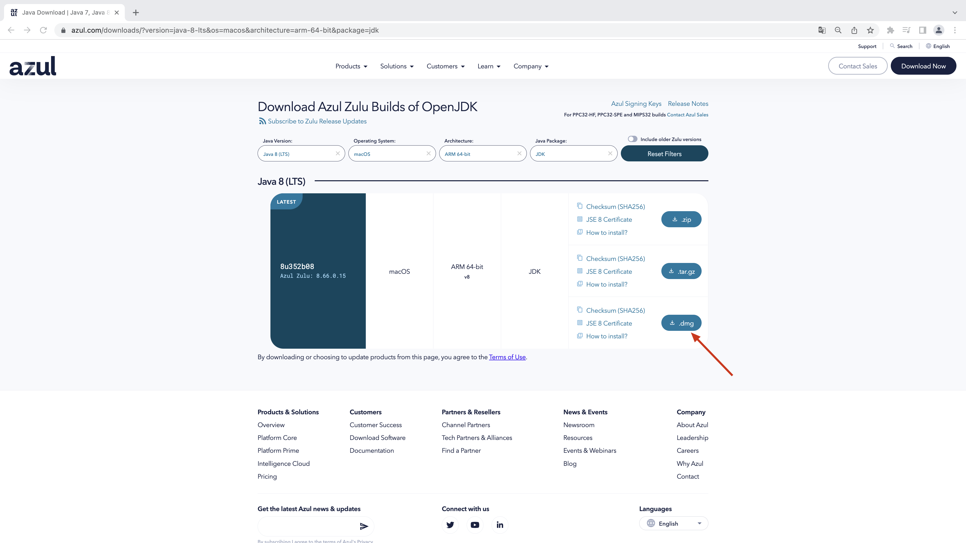Open Search in the top bar

(x=901, y=46)
